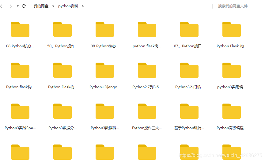Open the Python2.7到3.6... folder
265x161 pixels.
click(147, 70)
